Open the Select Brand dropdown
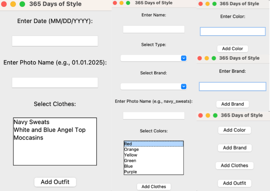This screenshot has width=270, height=191. [x=153, y=86]
